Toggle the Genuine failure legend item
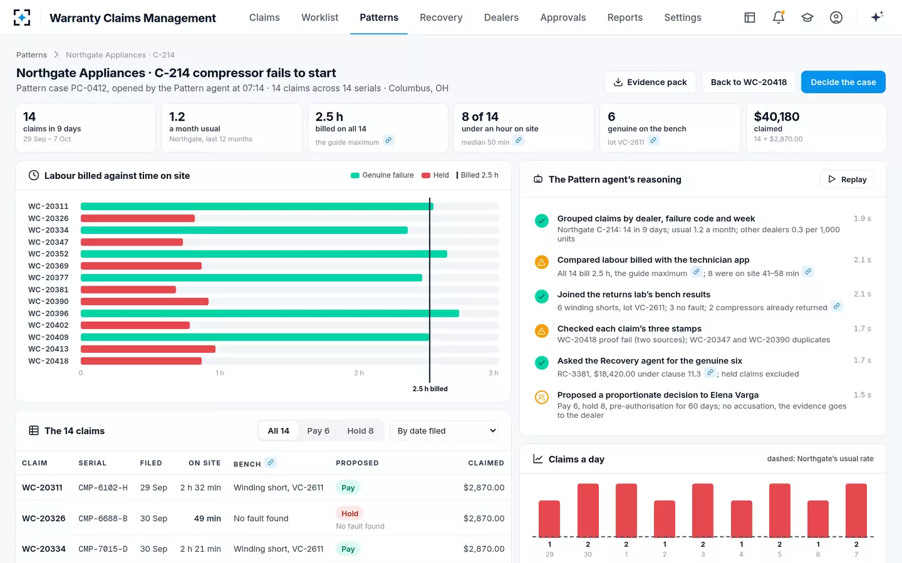 (382, 175)
